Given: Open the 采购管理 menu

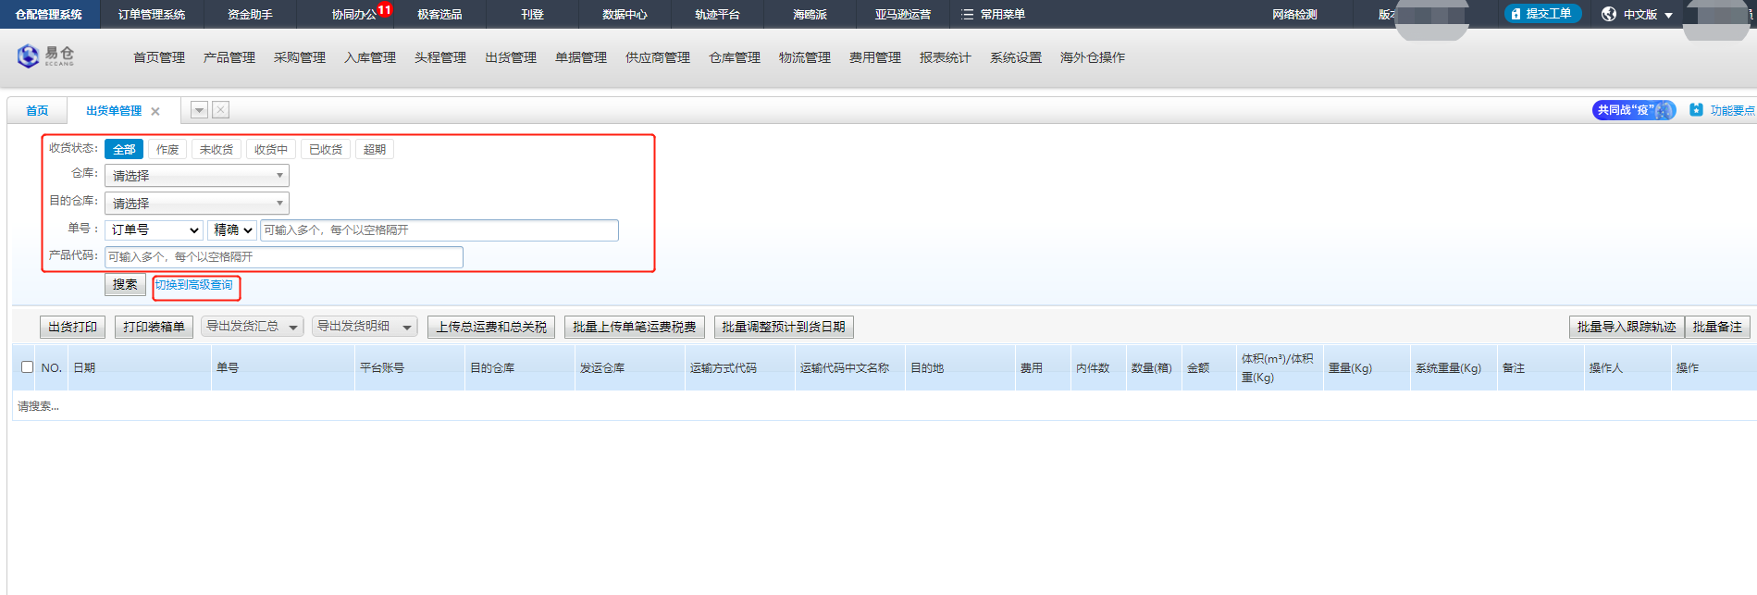Looking at the screenshot, I should click(300, 57).
